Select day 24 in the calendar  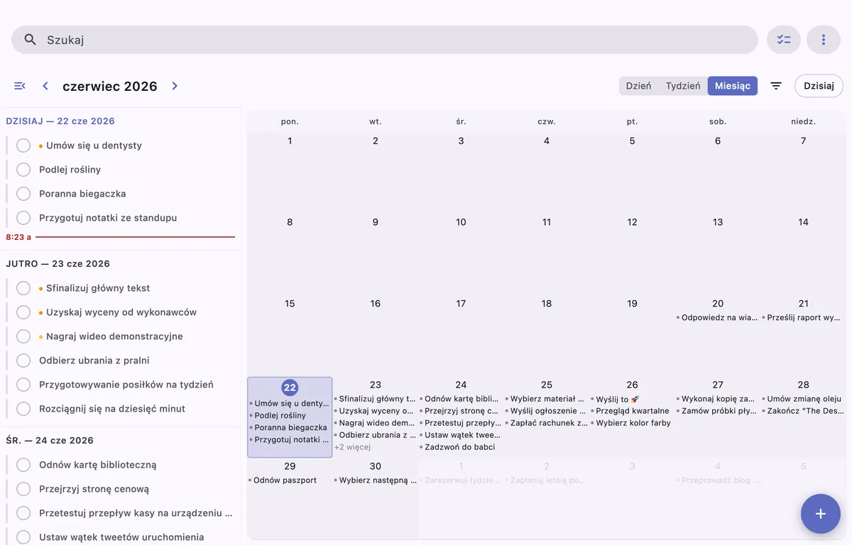[x=461, y=385]
